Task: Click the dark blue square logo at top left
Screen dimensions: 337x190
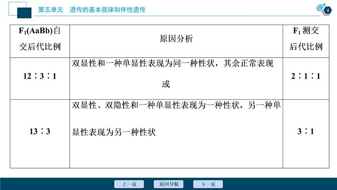Action: pos(24,13)
